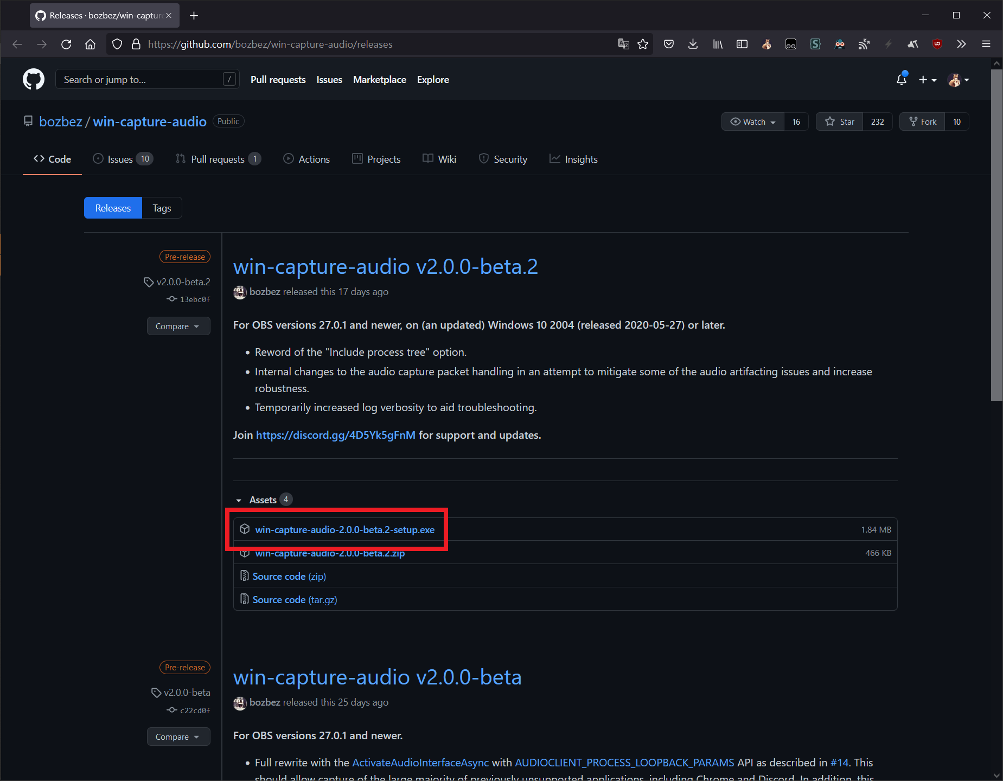This screenshot has width=1003, height=781.
Task: Switch to the Tags view
Action: click(x=161, y=208)
